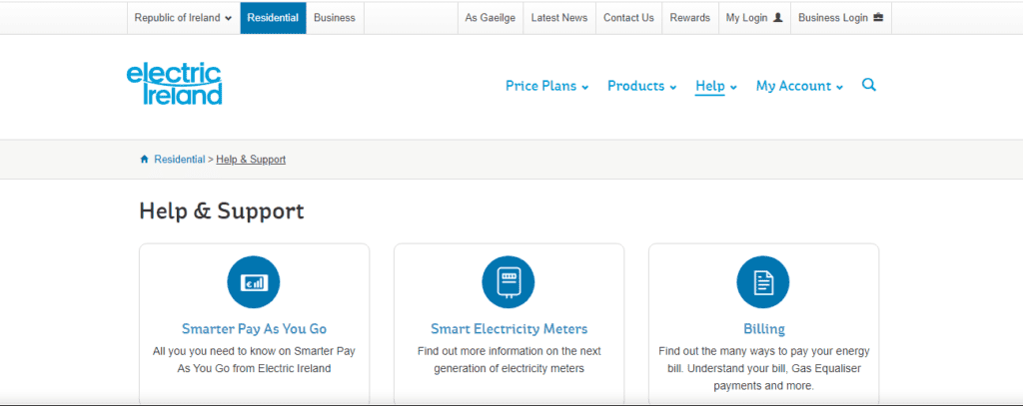Screen dimensions: 1023x406
Task: Expand the Help menu
Action: [715, 86]
